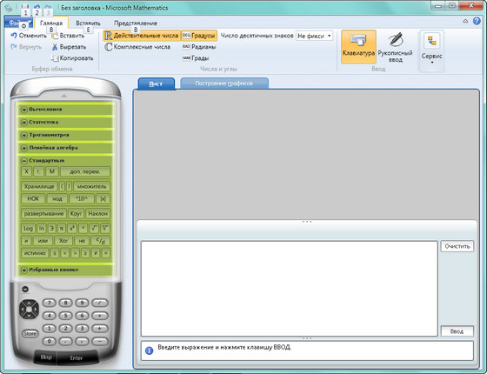
Task: Click the Ввод submit button
Action: 457,331
